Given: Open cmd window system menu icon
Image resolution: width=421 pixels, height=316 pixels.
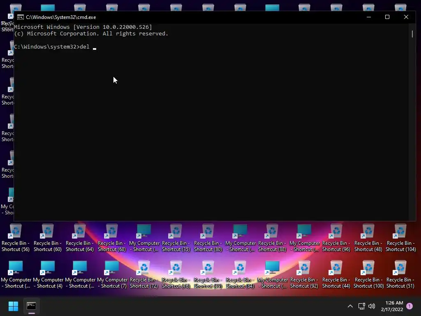Looking at the screenshot, I should (21, 17).
